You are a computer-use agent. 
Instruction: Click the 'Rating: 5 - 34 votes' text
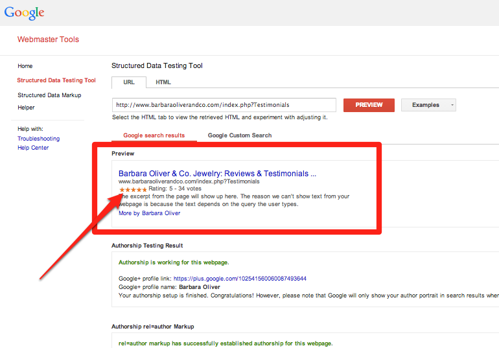click(x=175, y=189)
